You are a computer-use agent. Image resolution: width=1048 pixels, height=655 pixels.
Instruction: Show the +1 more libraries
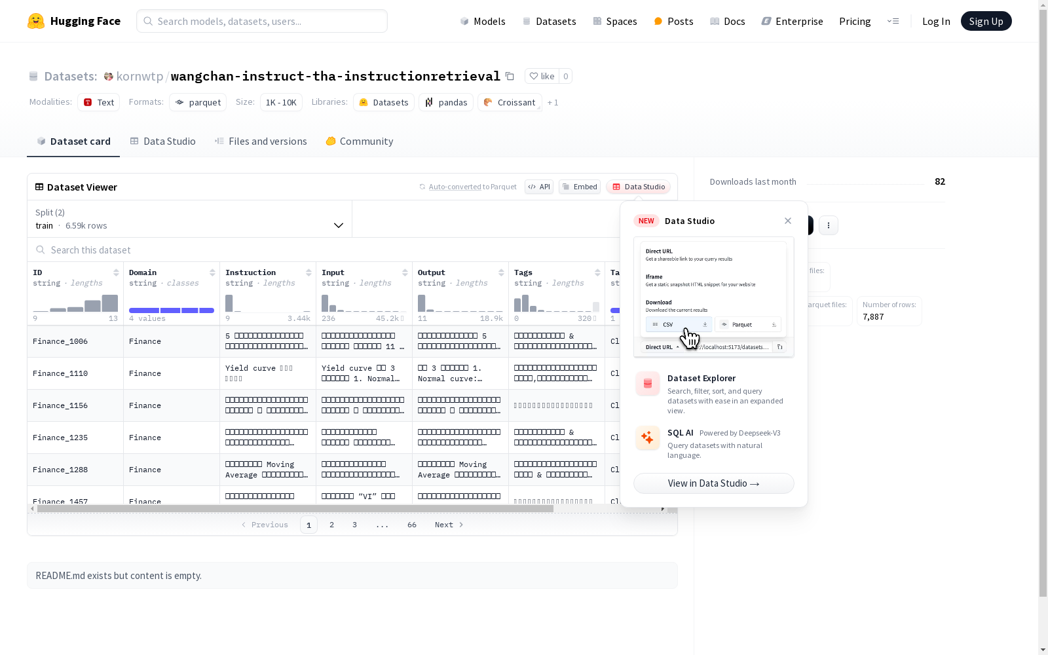point(553,102)
